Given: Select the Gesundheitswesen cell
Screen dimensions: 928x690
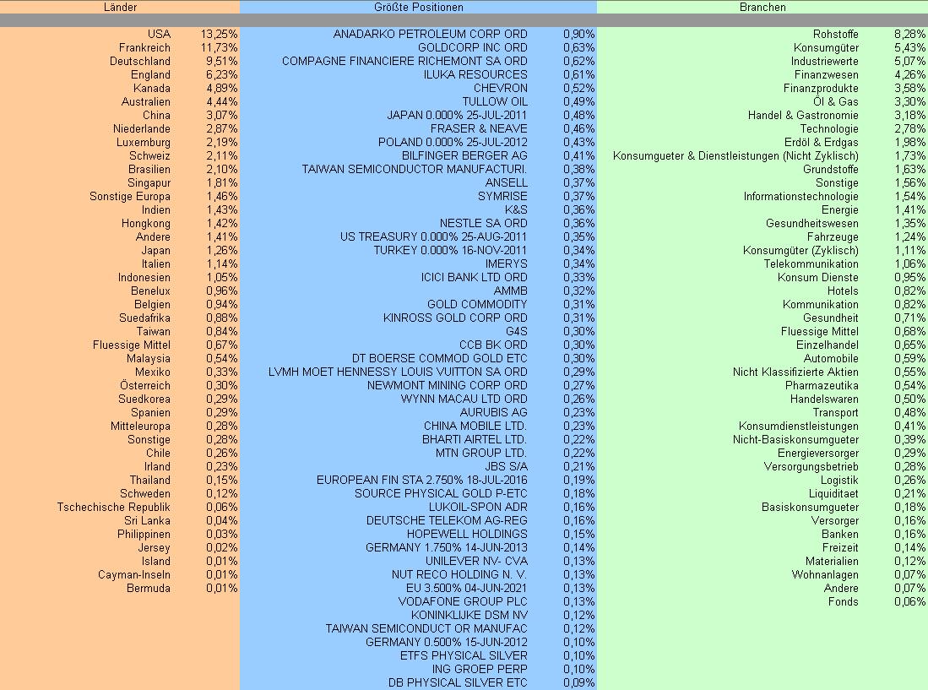Looking at the screenshot, I should [812, 224].
